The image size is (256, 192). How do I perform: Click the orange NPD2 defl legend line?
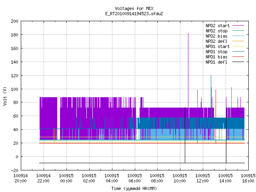tap(238, 41)
